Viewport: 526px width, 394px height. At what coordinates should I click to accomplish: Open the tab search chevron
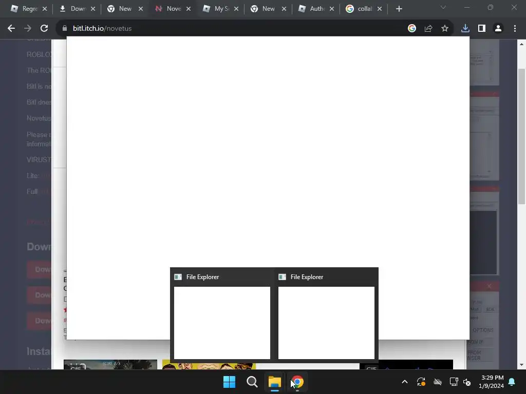pos(443,7)
